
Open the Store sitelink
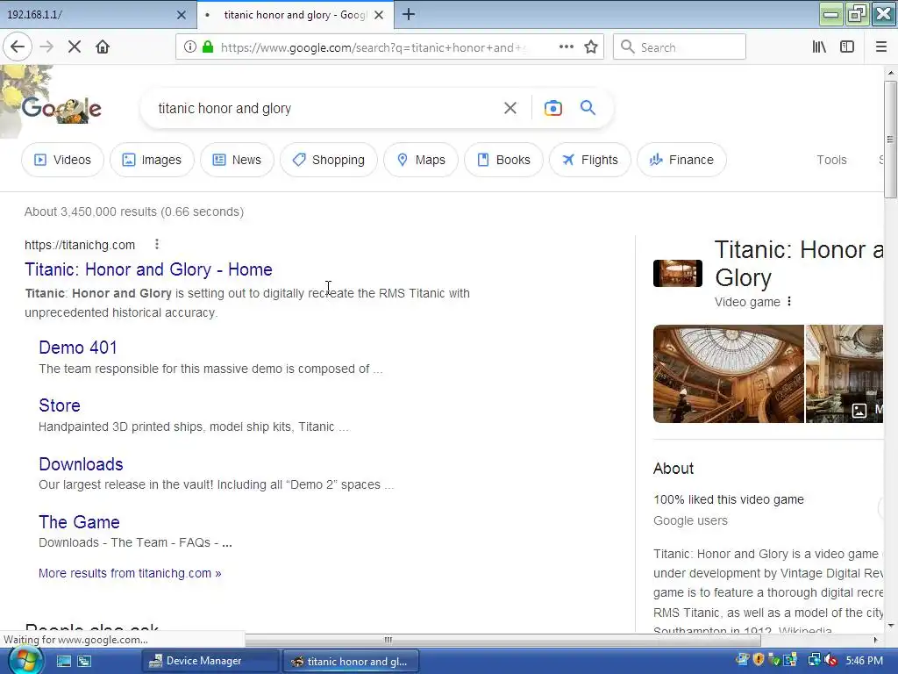point(60,405)
